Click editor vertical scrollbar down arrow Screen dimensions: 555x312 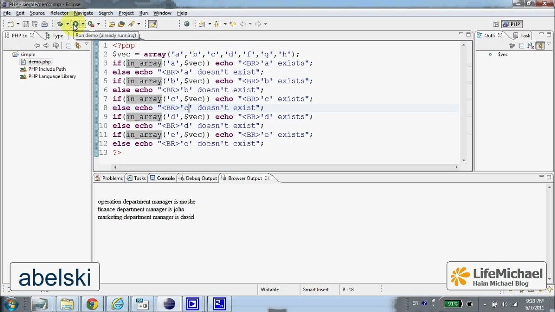(x=464, y=160)
